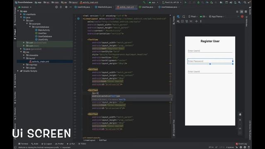Expand the drawable folder

point(24,55)
